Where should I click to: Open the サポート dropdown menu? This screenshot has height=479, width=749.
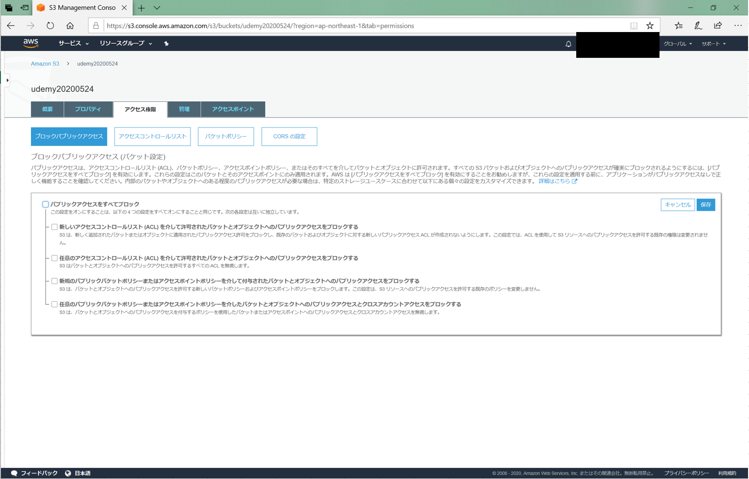[x=714, y=44]
